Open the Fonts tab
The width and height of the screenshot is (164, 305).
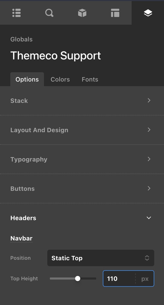[x=90, y=79]
